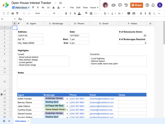This screenshot has width=165, height=124.
Task: Select the C - Brokerage column header
Action: [56, 23]
